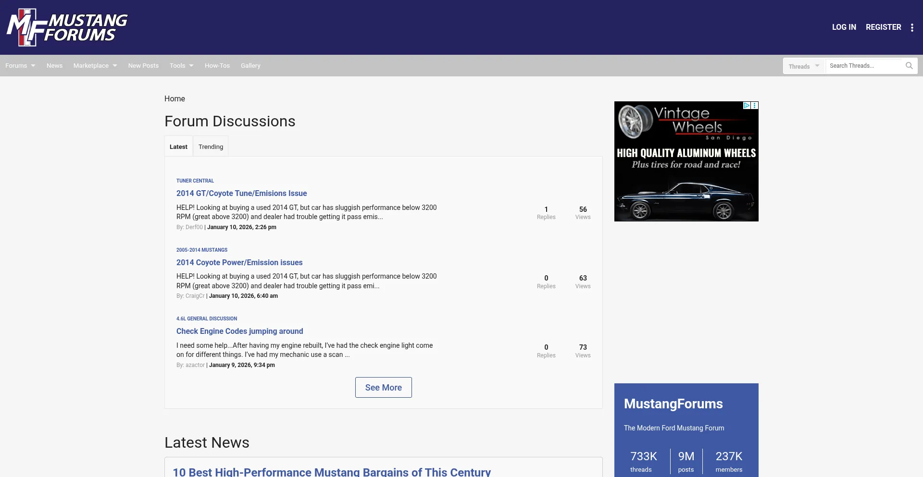Click into the Search Threads field

[x=864, y=66]
